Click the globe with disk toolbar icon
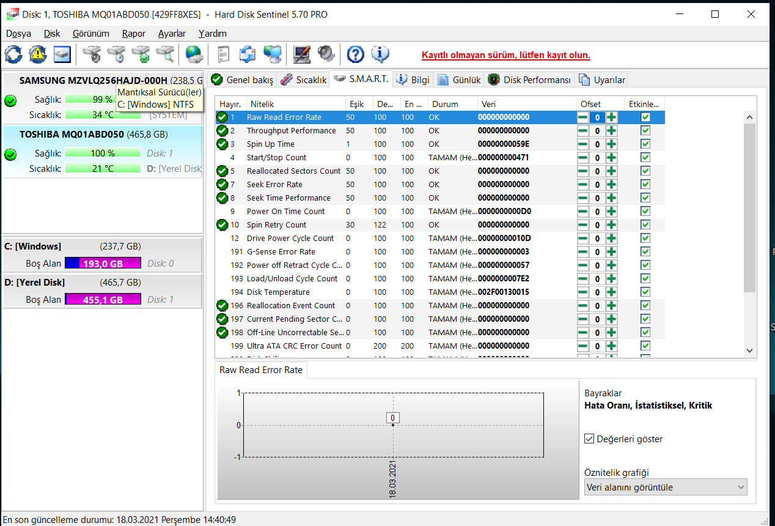Viewport: 775px width, 526px height. pyautogui.click(x=194, y=54)
